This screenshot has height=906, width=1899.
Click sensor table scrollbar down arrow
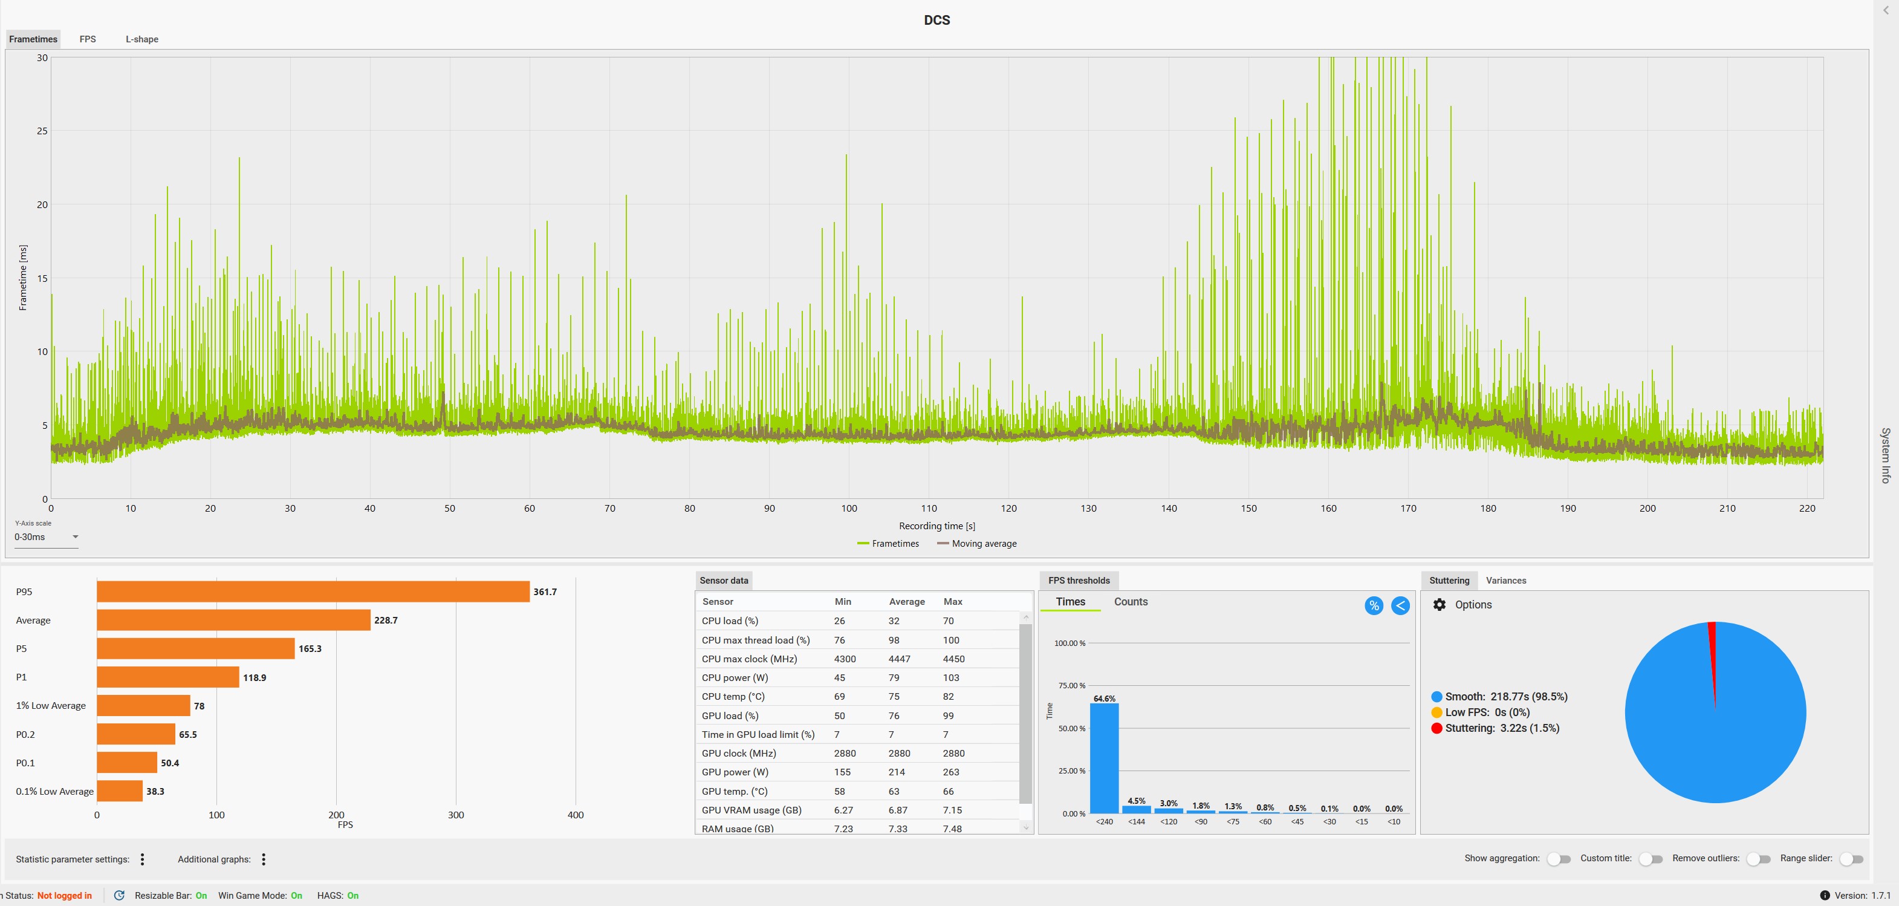[1025, 828]
